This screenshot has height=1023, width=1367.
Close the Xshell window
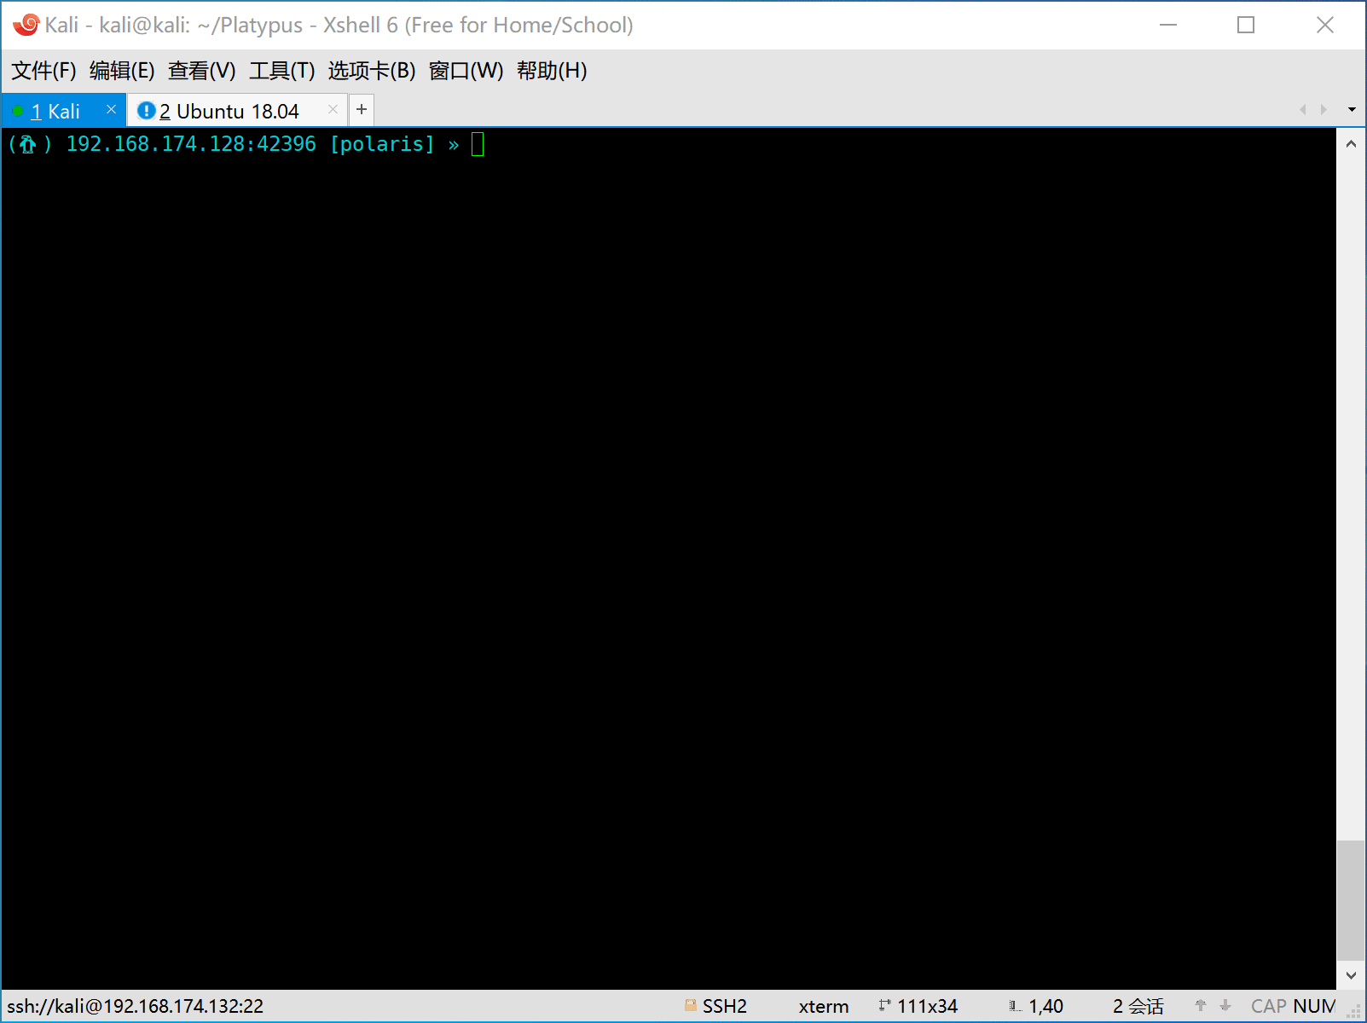(x=1325, y=25)
